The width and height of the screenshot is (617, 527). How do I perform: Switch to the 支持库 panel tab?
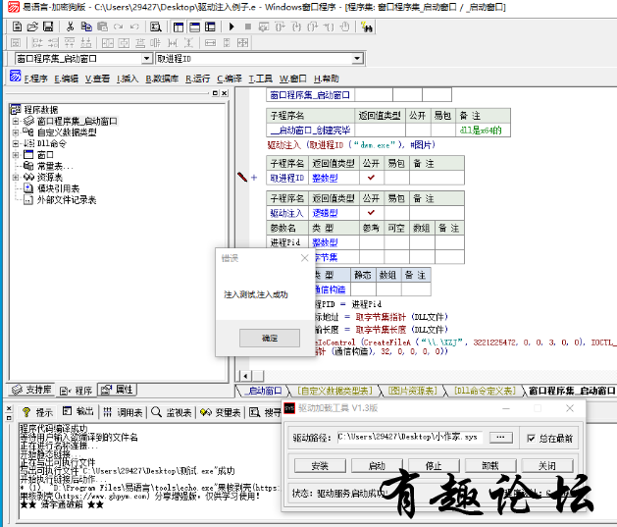pyautogui.click(x=31, y=390)
